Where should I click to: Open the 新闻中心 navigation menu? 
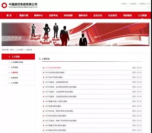click(x=39, y=15)
